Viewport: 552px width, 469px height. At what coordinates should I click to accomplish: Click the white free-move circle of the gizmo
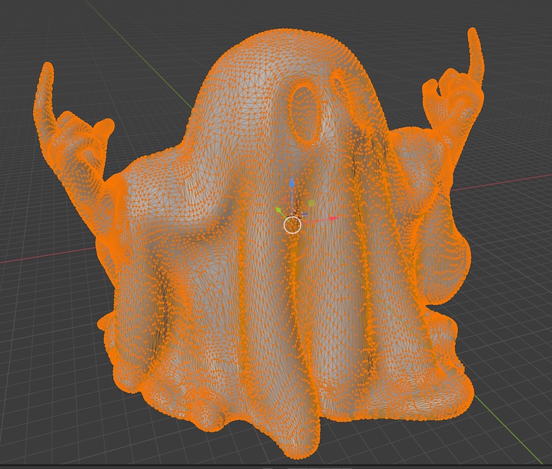[293, 225]
